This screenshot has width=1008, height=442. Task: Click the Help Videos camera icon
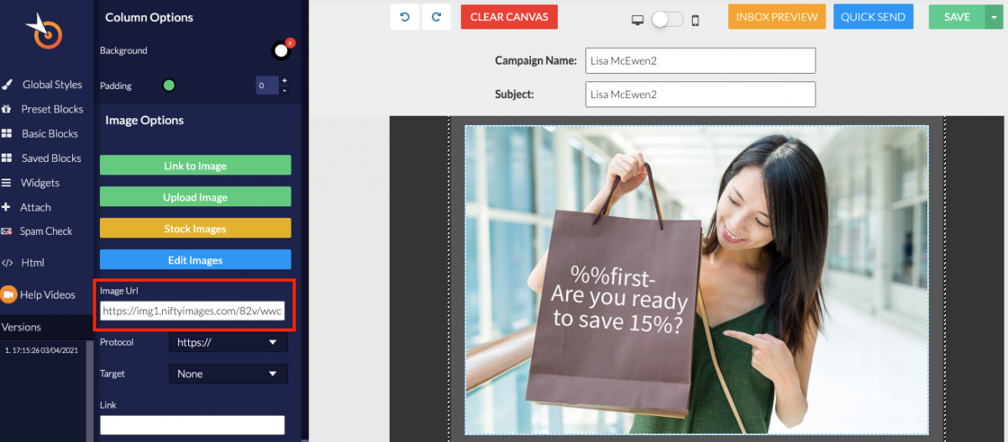pyautogui.click(x=8, y=294)
